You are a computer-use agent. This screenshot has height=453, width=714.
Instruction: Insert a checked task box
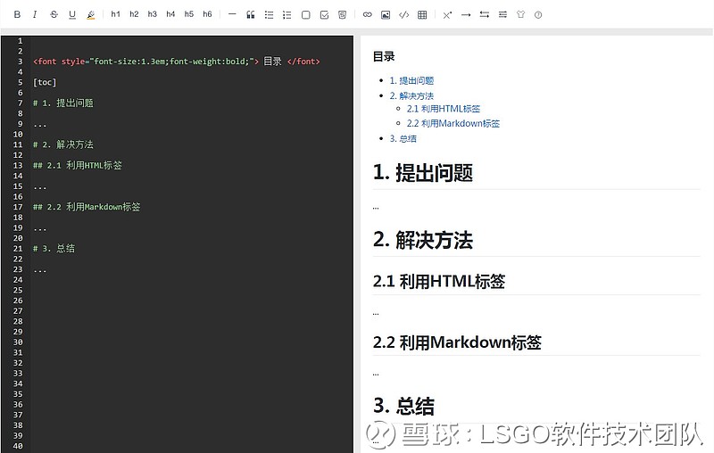click(324, 15)
